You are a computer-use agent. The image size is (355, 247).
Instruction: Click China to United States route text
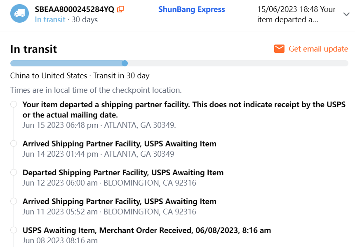click(48, 75)
